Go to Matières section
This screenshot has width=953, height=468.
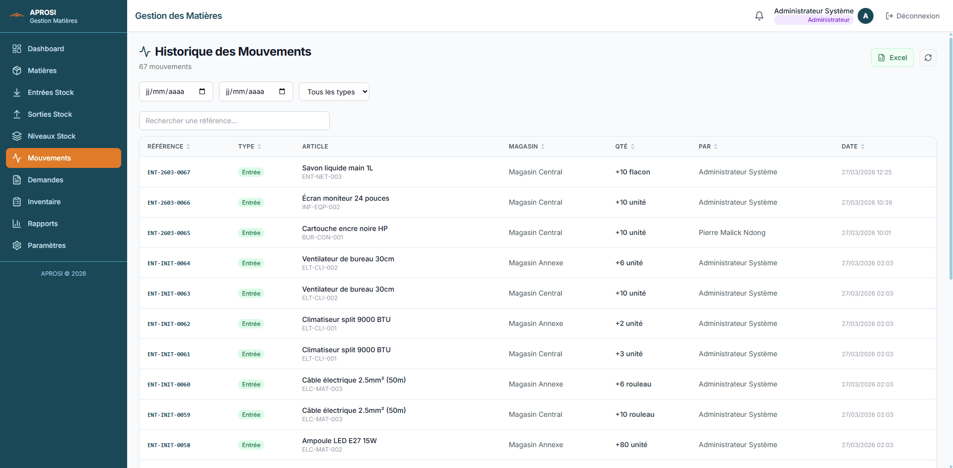coord(64,71)
